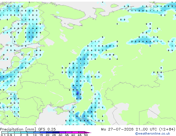Click the 0.5–1 mm legend swatch
This screenshot has height=136, width=176.
tap(11, 132)
